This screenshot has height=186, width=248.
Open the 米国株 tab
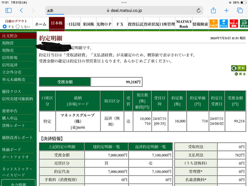click(88, 24)
